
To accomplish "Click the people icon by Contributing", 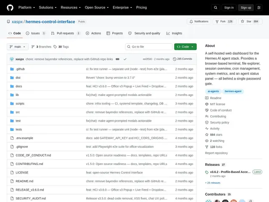I will (x=207, y=116).
